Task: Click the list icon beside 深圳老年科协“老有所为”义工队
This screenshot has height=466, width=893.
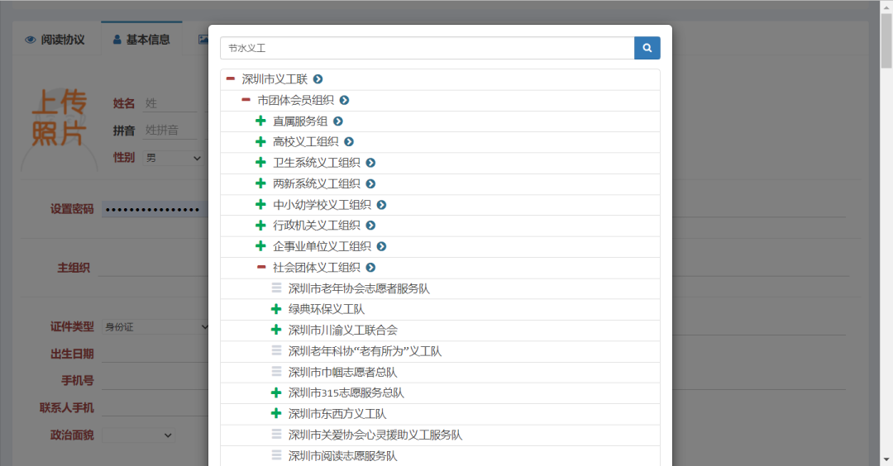Action: pyautogui.click(x=276, y=350)
